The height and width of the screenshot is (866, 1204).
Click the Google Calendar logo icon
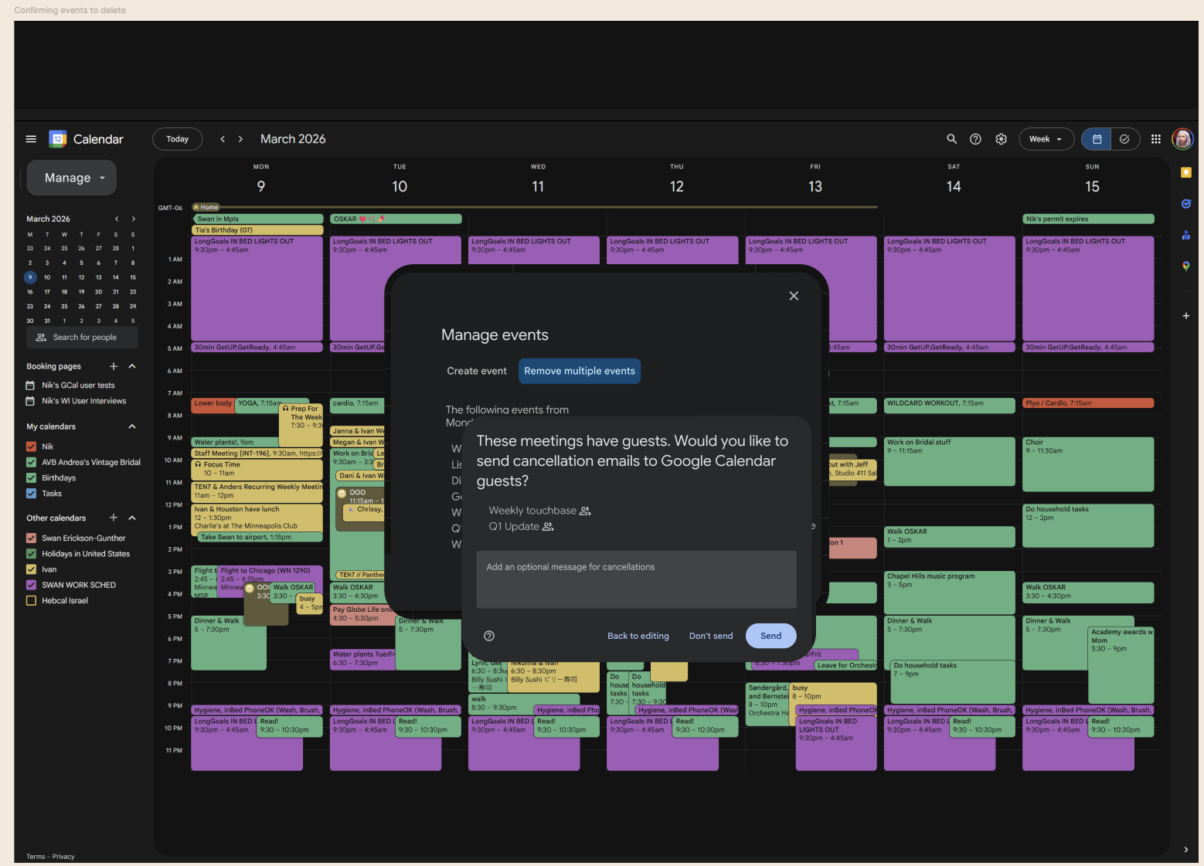pyautogui.click(x=58, y=139)
